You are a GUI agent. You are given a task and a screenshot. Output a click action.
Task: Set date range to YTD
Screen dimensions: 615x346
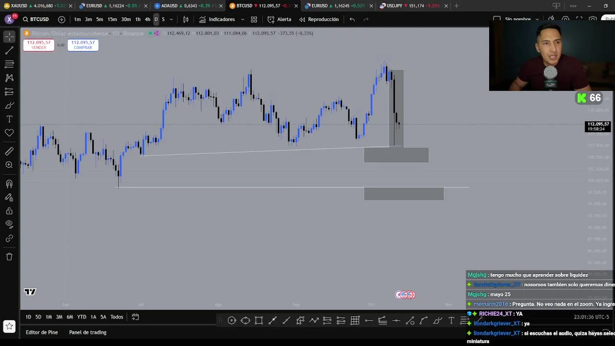(x=82, y=317)
